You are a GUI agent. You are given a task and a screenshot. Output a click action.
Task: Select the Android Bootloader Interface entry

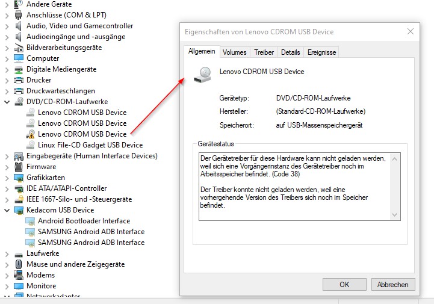pos(84,221)
